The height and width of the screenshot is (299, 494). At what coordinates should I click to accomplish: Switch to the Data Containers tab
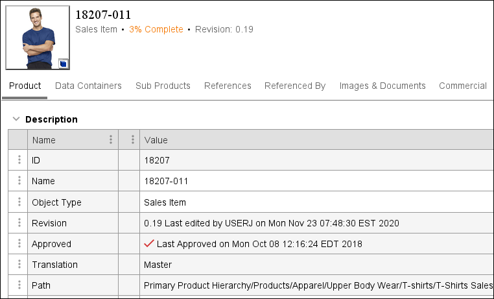tap(88, 86)
